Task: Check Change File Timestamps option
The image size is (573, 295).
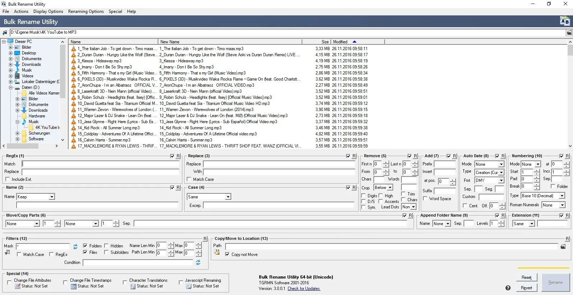Action: pos(65,282)
